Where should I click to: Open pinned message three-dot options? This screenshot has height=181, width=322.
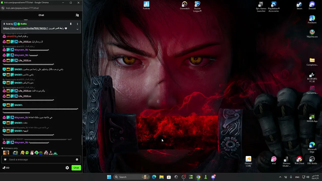coord(77,24)
